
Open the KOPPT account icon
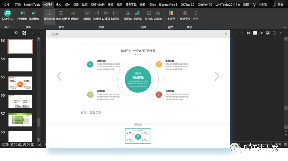(x=7, y=13)
